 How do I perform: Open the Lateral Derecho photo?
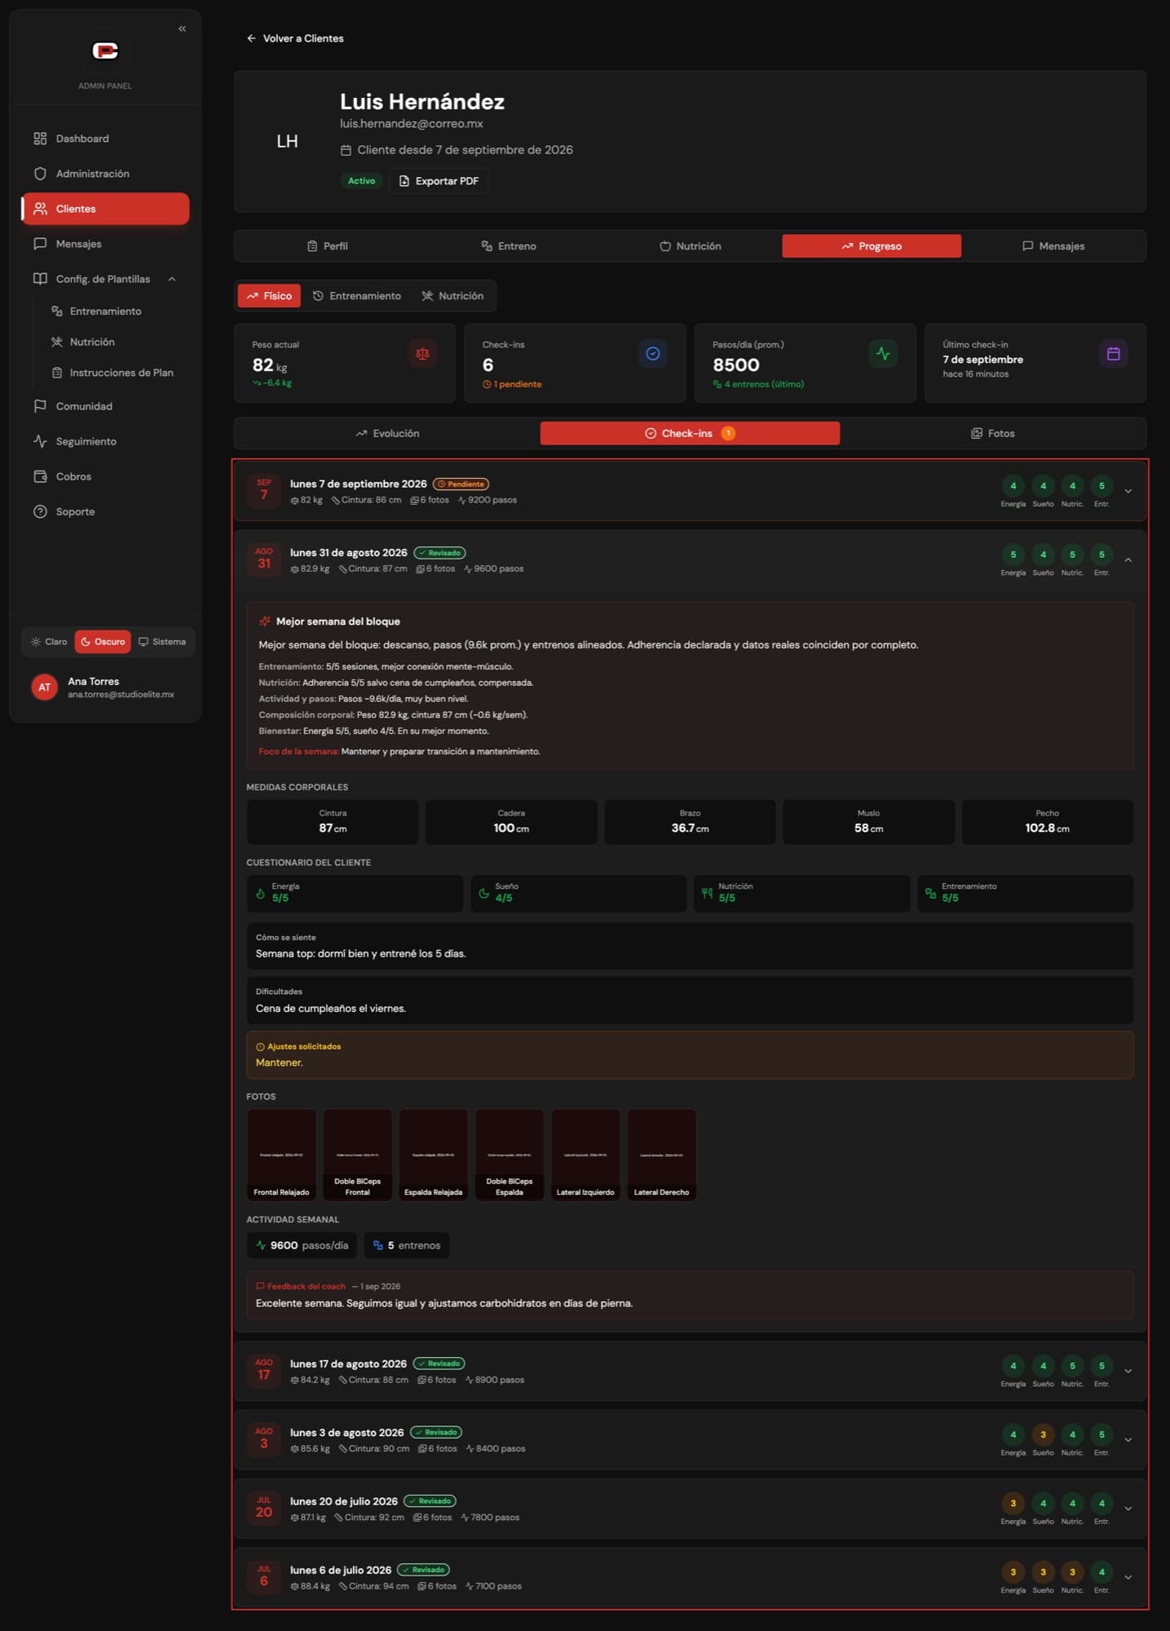pyautogui.click(x=661, y=1154)
